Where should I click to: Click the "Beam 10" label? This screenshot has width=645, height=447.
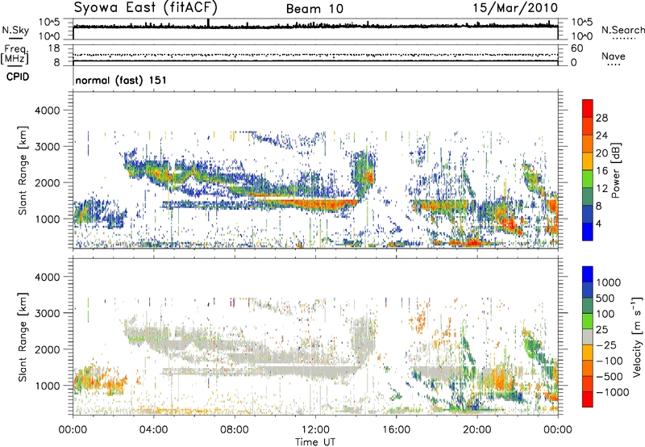[314, 9]
